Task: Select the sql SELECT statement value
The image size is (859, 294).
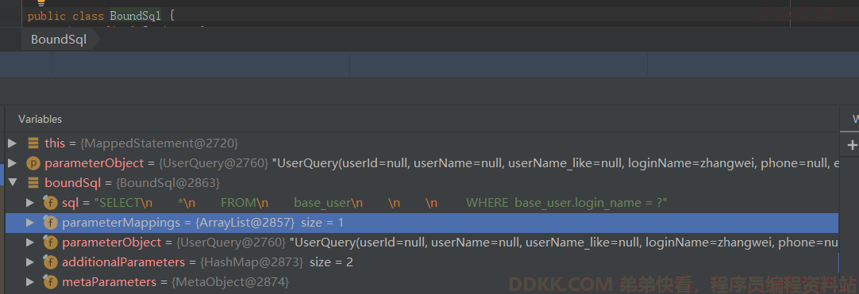Action: (381, 203)
